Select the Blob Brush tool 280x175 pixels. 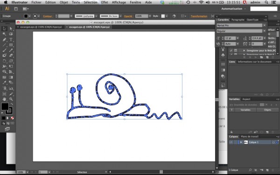[x=4, y=56]
